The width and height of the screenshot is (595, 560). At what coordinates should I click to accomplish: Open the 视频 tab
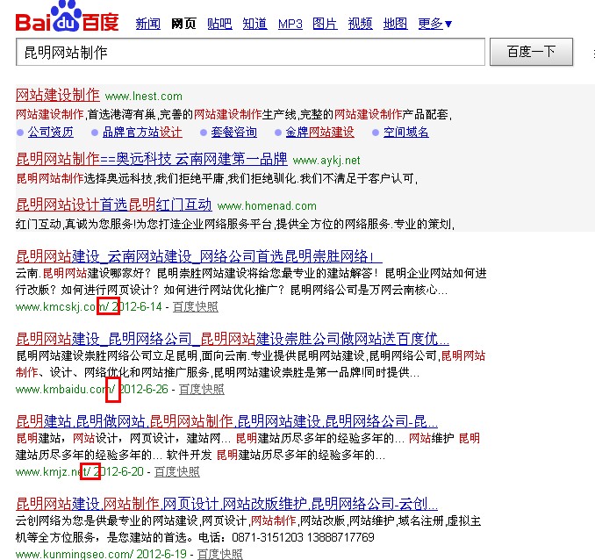click(x=360, y=24)
